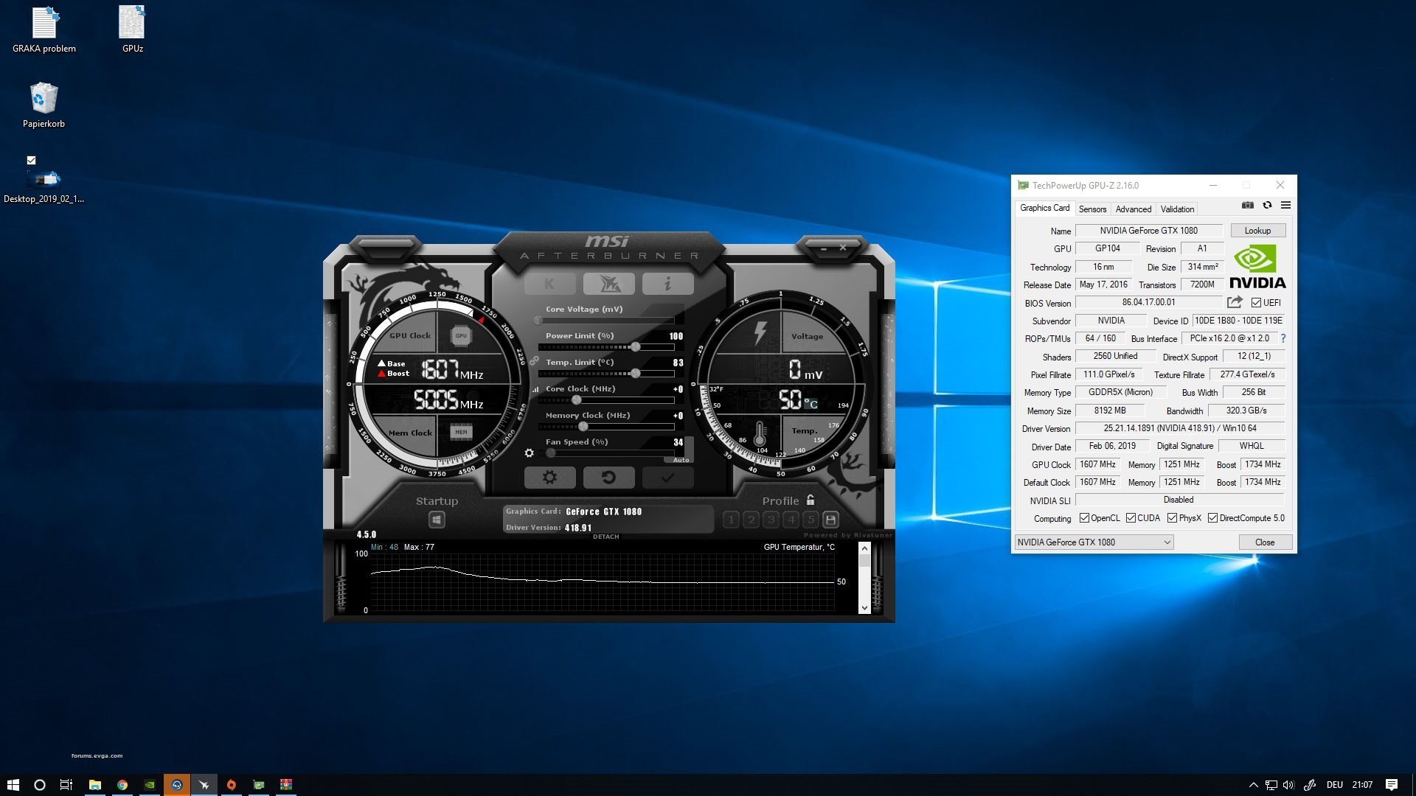Open WinRAR from the taskbar

pyautogui.click(x=286, y=785)
